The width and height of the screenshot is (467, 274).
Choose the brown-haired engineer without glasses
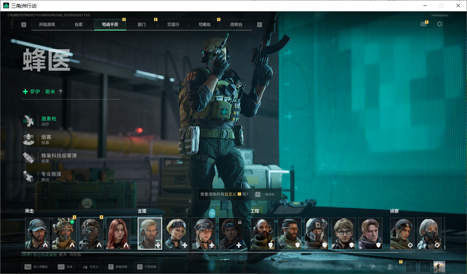370,234
